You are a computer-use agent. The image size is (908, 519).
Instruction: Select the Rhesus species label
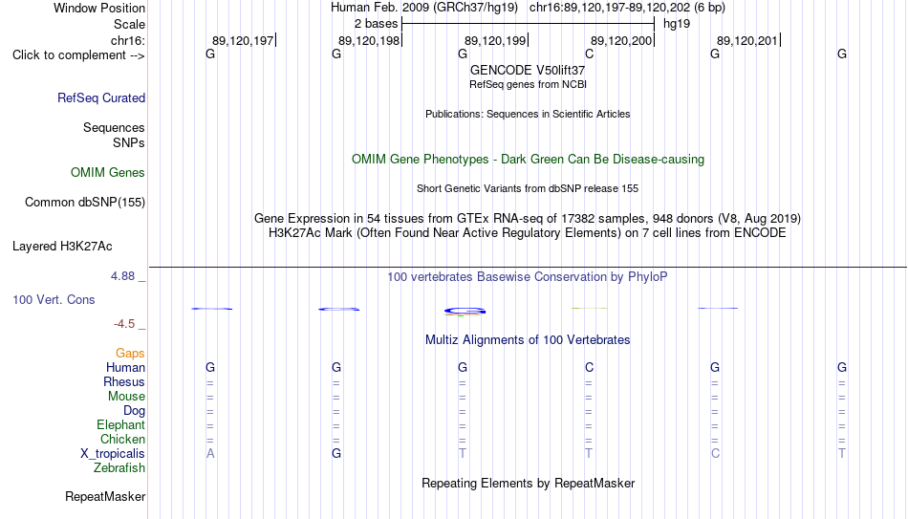click(124, 382)
